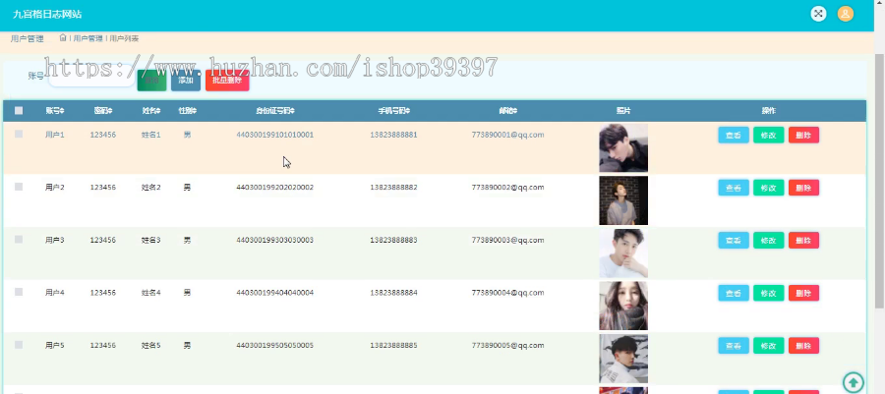The width and height of the screenshot is (885, 394).
Task: View details of 用户2
Action: tap(734, 188)
